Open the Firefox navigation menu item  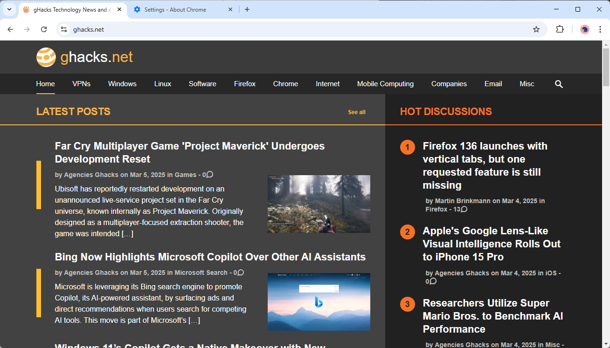245,84
